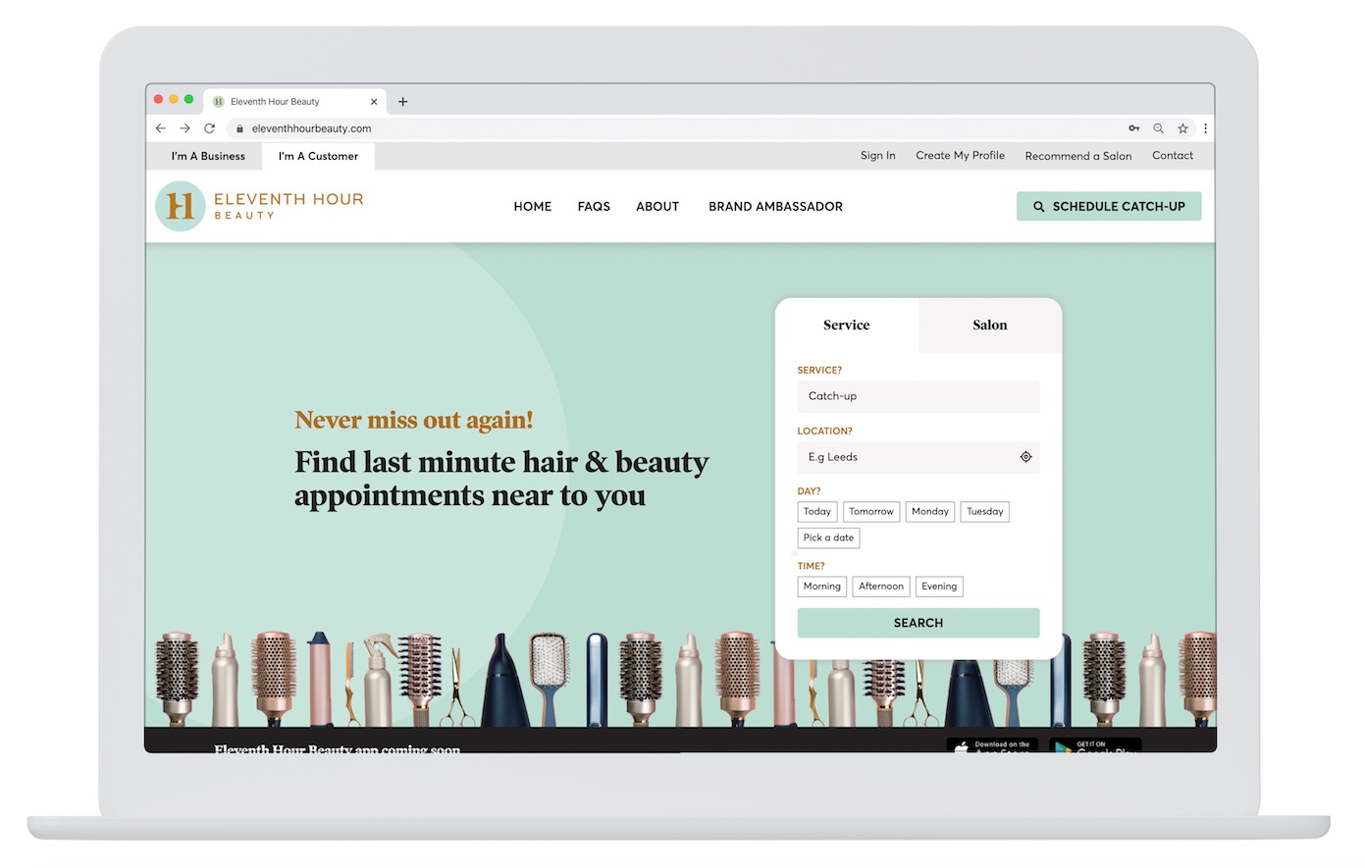Bookmark page using star icon
Image resolution: width=1364 pixels, height=868 pixels.
point(1182,128)
